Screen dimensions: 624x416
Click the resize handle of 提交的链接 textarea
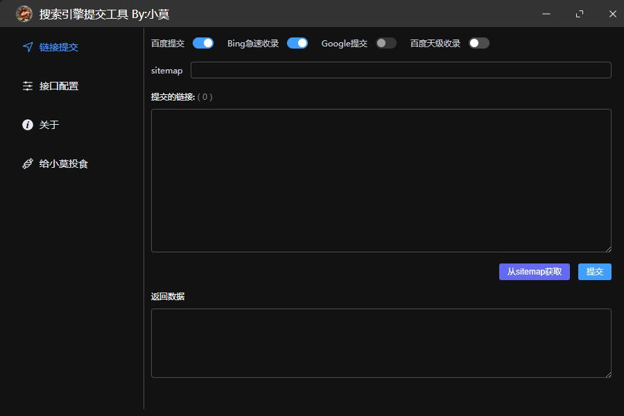pyautogui.click(x=608, y=249)
